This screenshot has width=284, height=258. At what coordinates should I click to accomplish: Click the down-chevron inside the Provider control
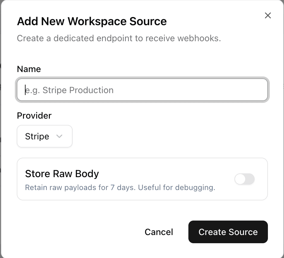click(60, 136)
